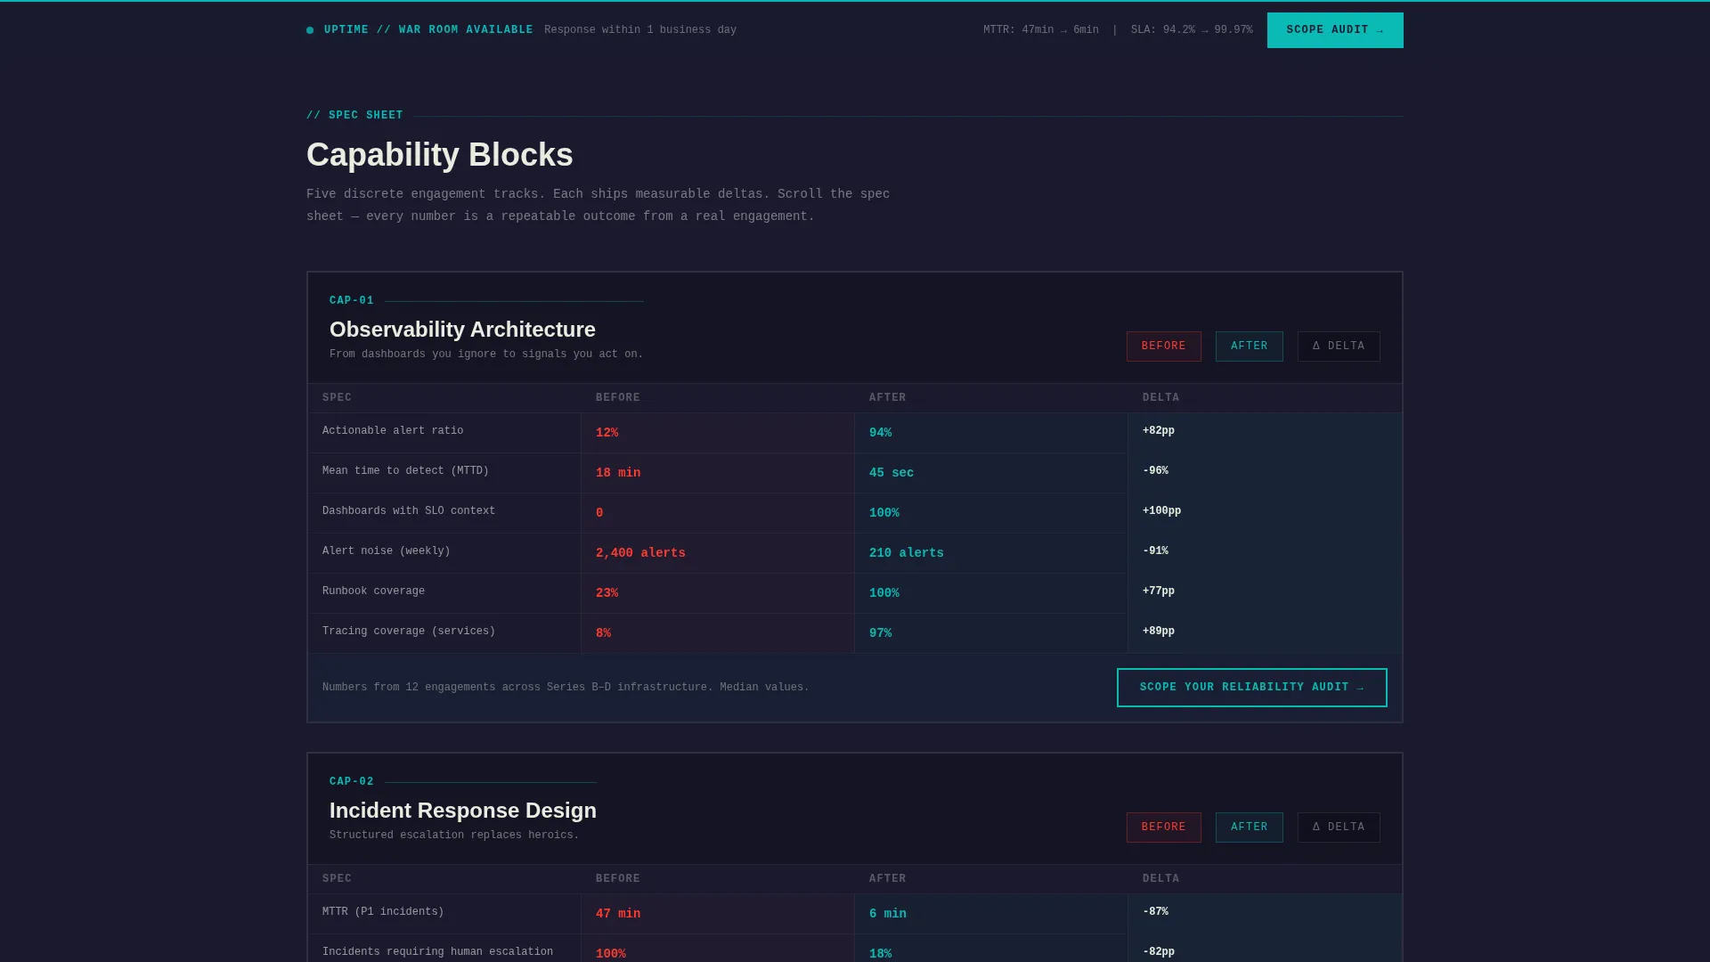The height and width of the screenshot is (962, 1710).
Task: Click 'Incident Response Design' title
Action: click(x=463, y=811)
